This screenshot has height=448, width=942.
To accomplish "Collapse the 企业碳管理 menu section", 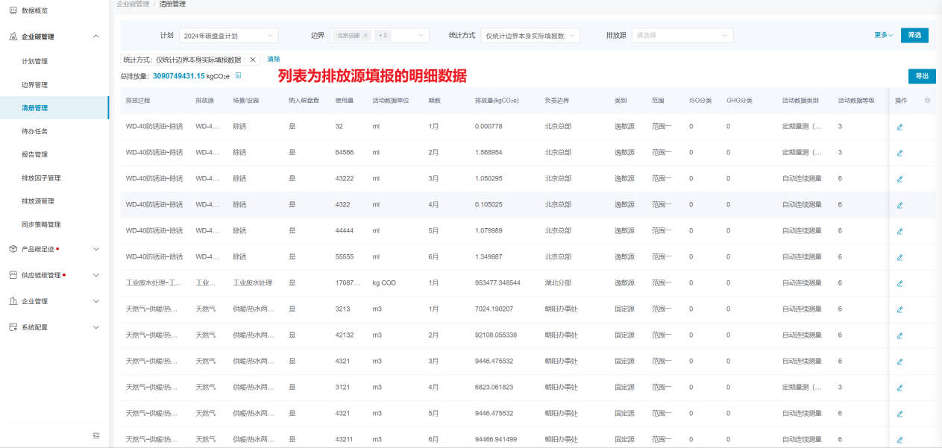I will (95, 37).
